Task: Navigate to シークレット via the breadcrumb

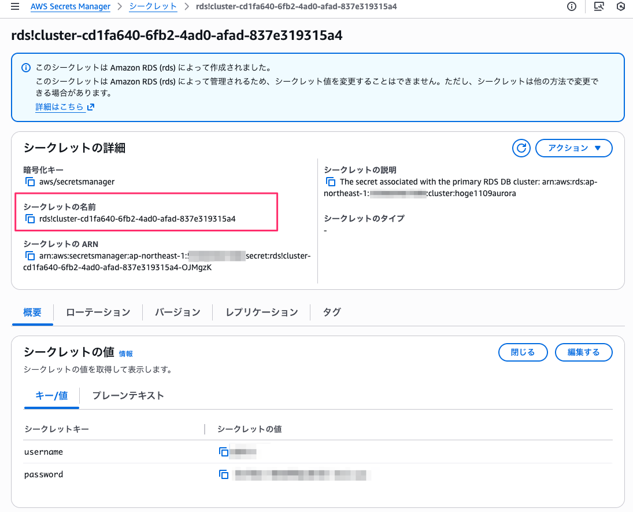Action: 153,7
